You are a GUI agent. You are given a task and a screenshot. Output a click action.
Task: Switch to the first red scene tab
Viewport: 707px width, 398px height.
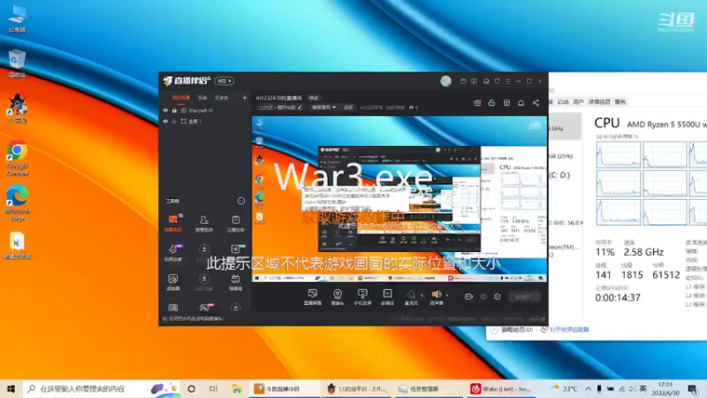tap(181, 97)
